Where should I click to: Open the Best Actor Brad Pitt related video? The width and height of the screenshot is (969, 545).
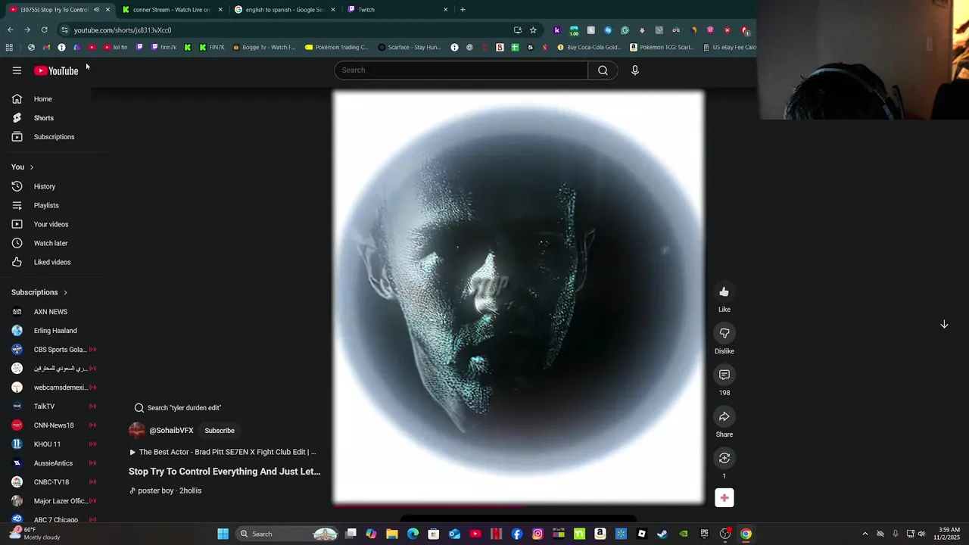[x=223, y=452]
